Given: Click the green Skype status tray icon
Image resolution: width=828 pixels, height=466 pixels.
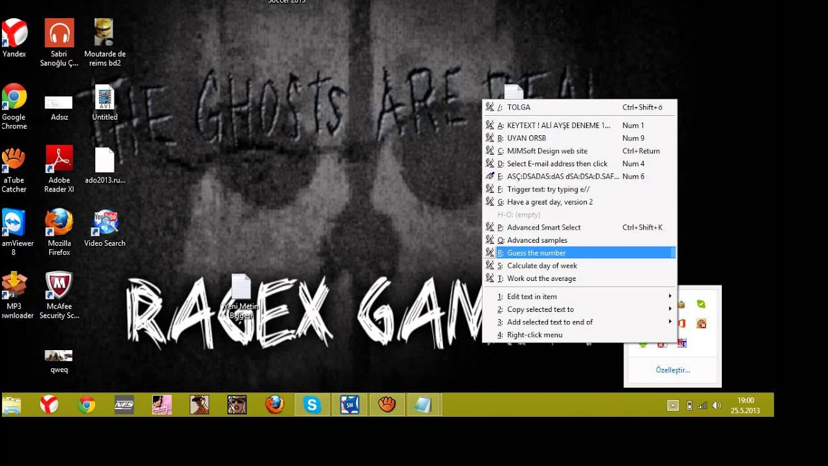Looking at the screenshot, I should (701, 304).
